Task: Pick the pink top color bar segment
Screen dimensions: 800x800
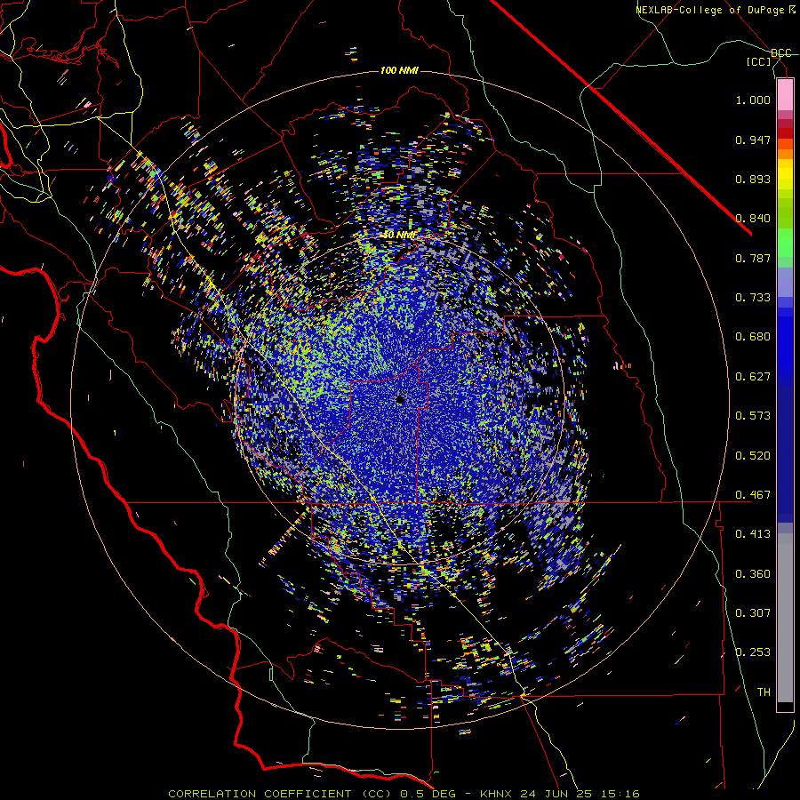Action: click(785, 95)
